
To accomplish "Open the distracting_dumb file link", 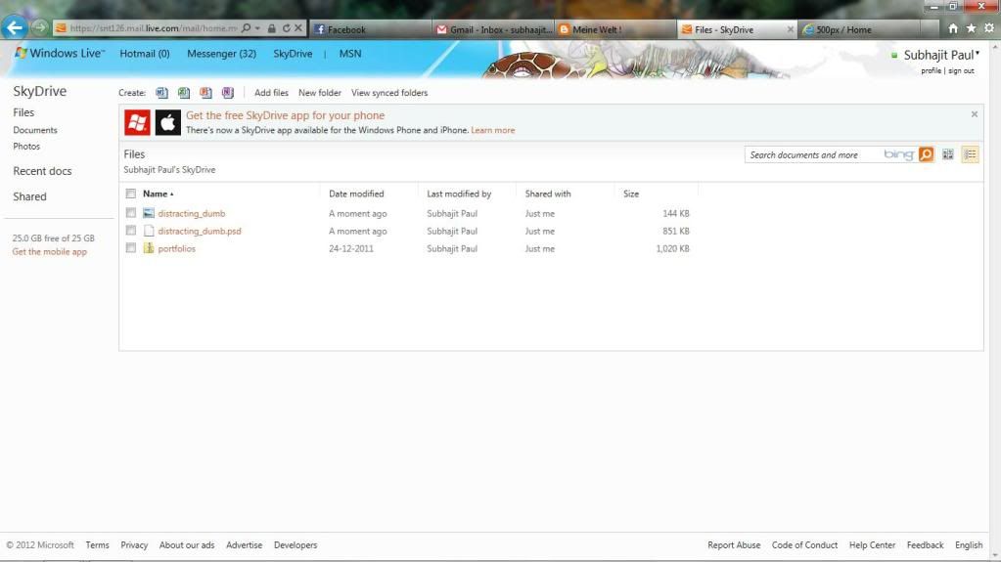I will coord(192,214).
